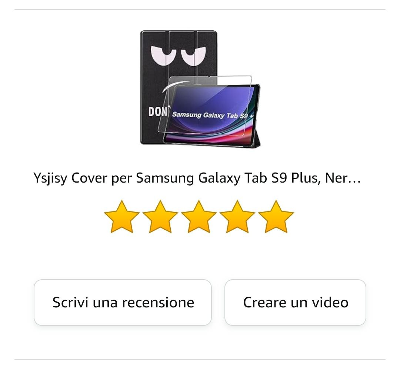This screenshot has height=367, width=400.
Task: Set rating to two stars
Action: pyautogui.click(x=160, y=217)
